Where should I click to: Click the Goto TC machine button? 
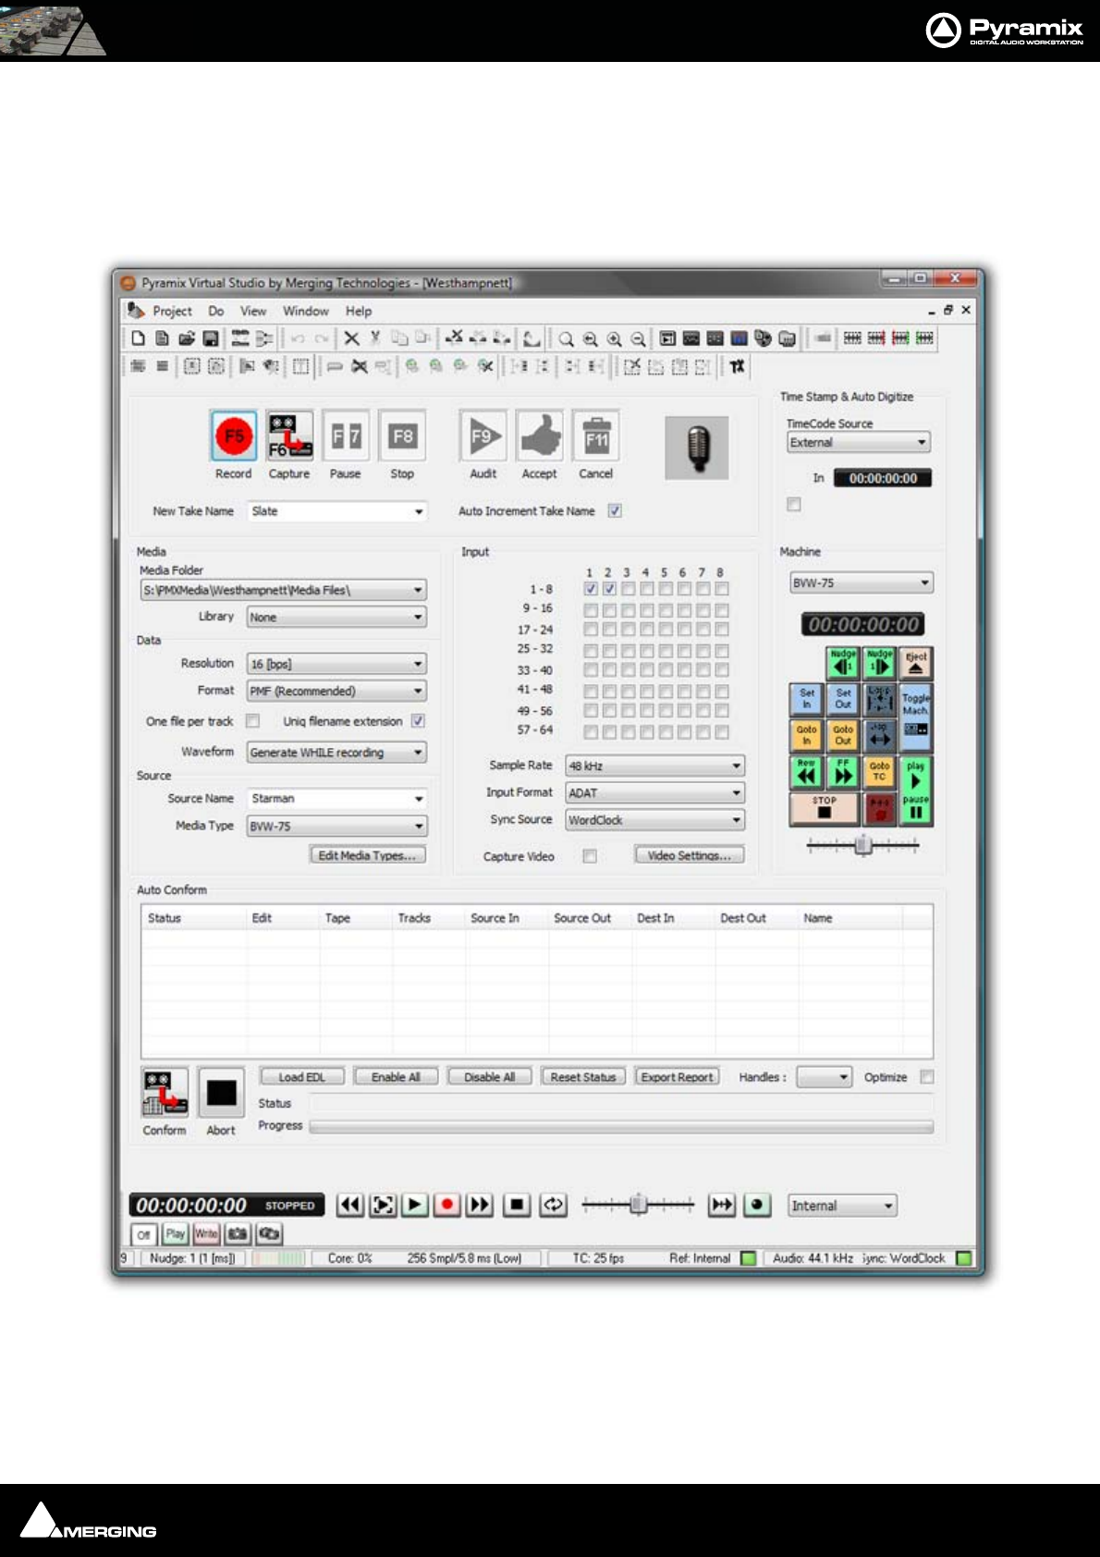click(x=880, y=772)
